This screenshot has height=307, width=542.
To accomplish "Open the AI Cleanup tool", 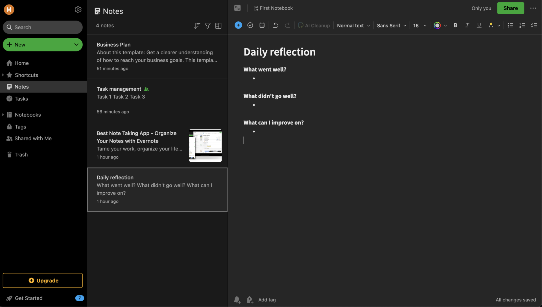I will 314,25.
